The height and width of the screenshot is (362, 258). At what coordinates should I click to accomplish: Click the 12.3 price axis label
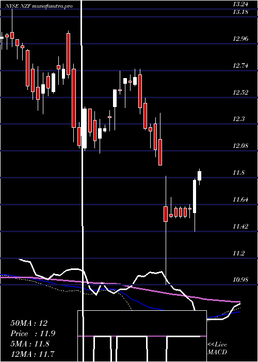(238, 119)
